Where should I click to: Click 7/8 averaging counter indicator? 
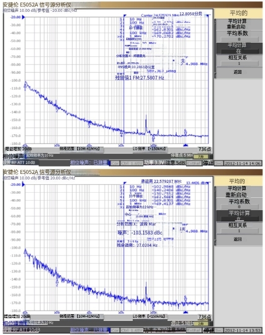click(201, 157)
